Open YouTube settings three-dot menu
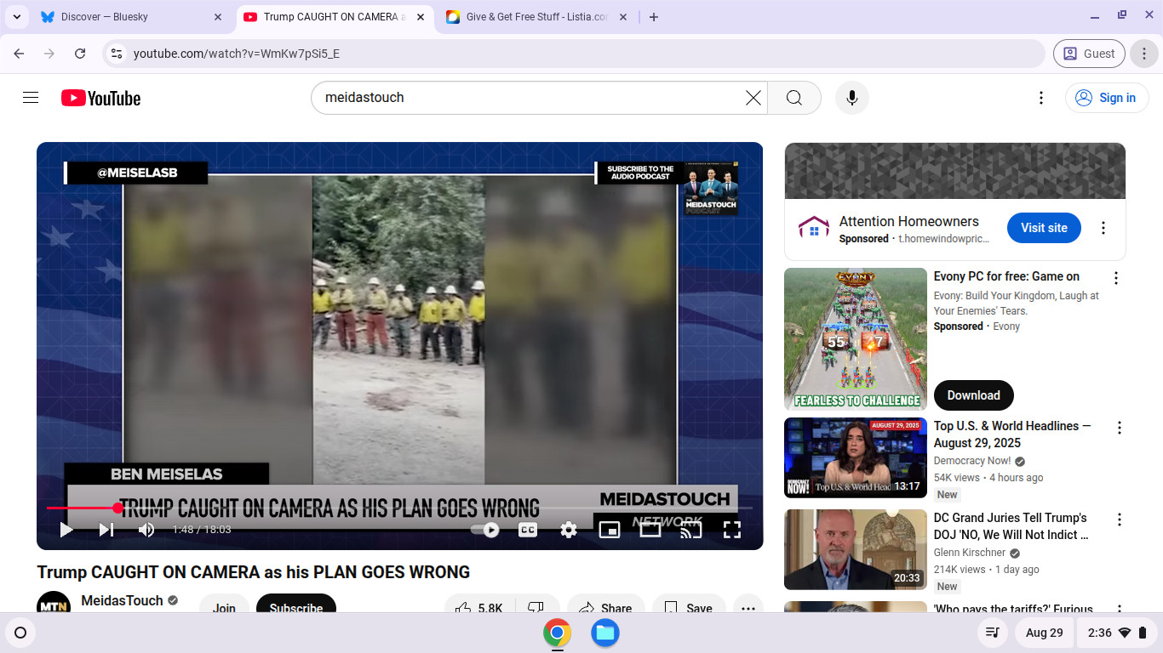Image resolution: width=1163 pixels, height=653 pixels. tap(1040, 98)
